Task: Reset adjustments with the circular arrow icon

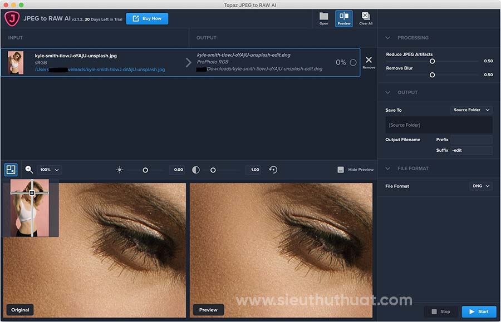Action: click(273, 170)
